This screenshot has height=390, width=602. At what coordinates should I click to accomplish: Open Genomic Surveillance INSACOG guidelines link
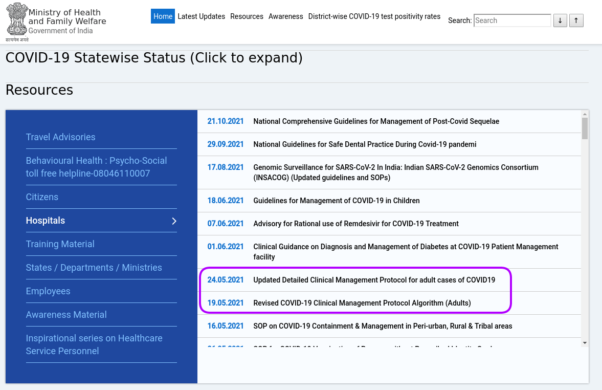click(396, 172)
